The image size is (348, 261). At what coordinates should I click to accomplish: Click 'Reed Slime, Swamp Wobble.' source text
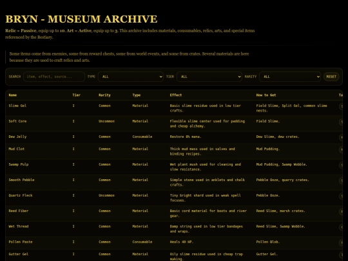pyautogui.click(x=280, y=226)
